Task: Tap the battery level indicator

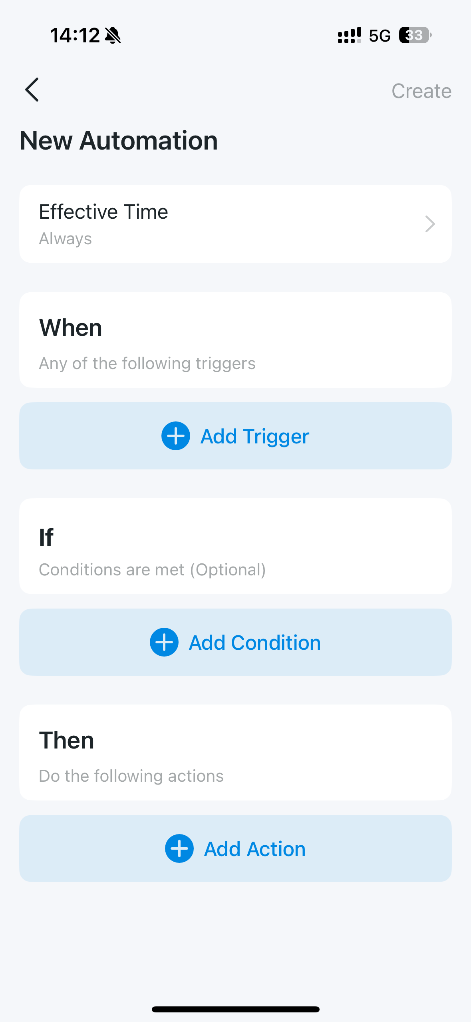Action: pyautogui.click(x=415, y=35)
